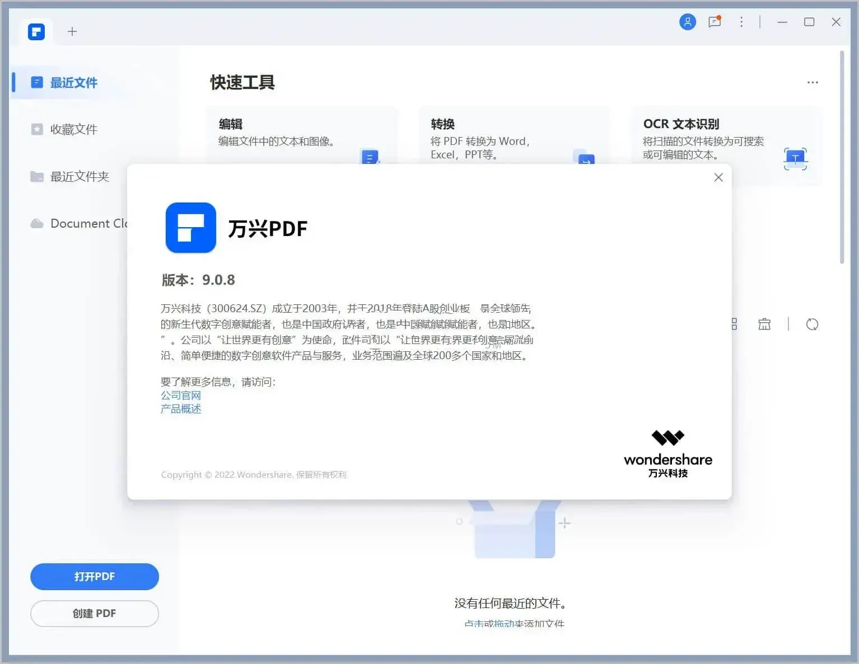Viewport: 859px width, 664px height.
Task: Close the 万兴PDF about dialog
Action: click(x=718, y=177)
